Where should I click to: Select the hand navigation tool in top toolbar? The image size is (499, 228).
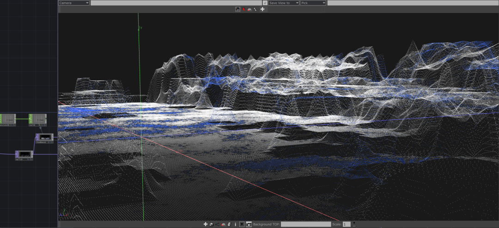(x=238, y=10)
